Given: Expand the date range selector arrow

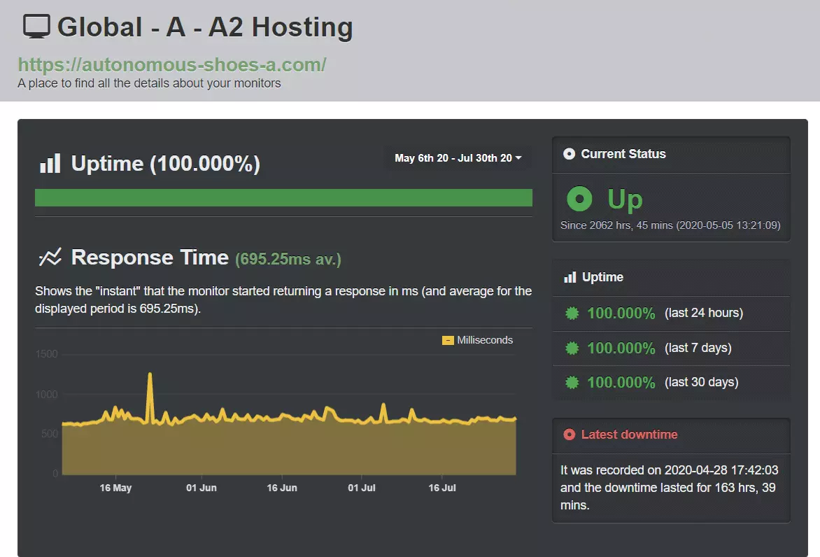Looking at the screenshot, I should pos(518,158).
